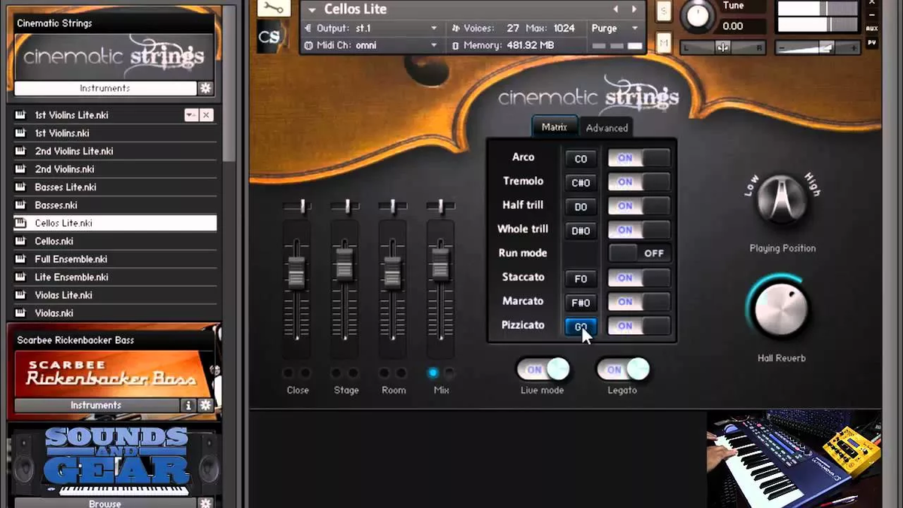Open the Output st.1 dropdown
Image resolution: width=903 pixels, height=508 pixels.
434,28
